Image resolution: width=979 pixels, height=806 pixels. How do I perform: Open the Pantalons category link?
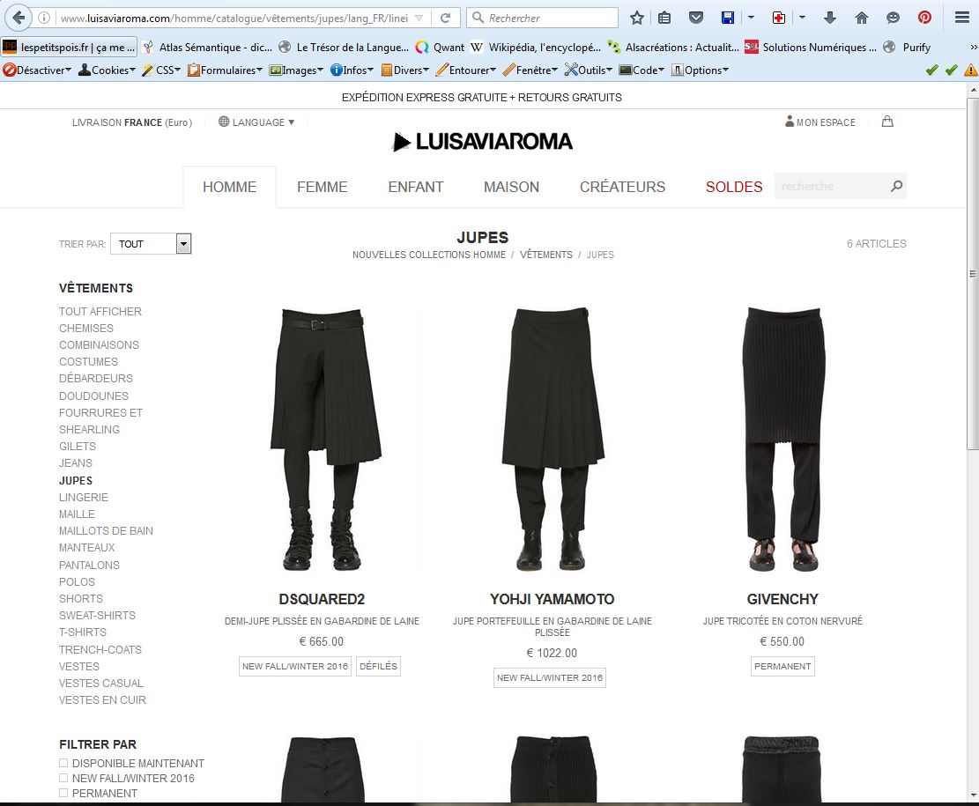click(89, 565)
